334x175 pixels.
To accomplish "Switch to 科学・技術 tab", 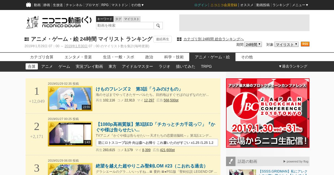I will coord(174,57).
